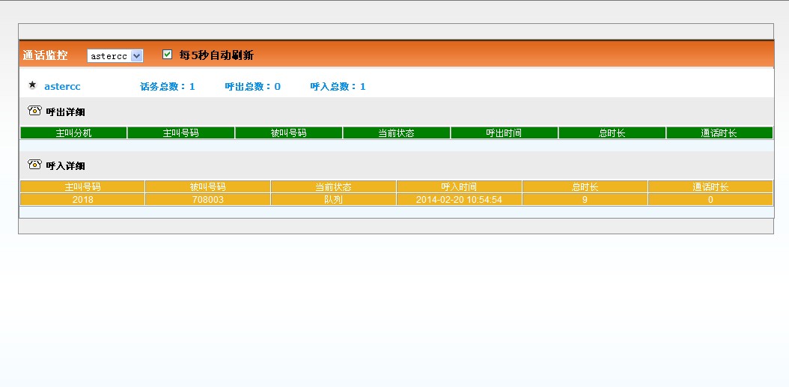The width and height of the screenshot is (789, 387).
Task: Toggle the 每5秒自动刷新 auto-refresh checkbox
Action: (168, 55)
